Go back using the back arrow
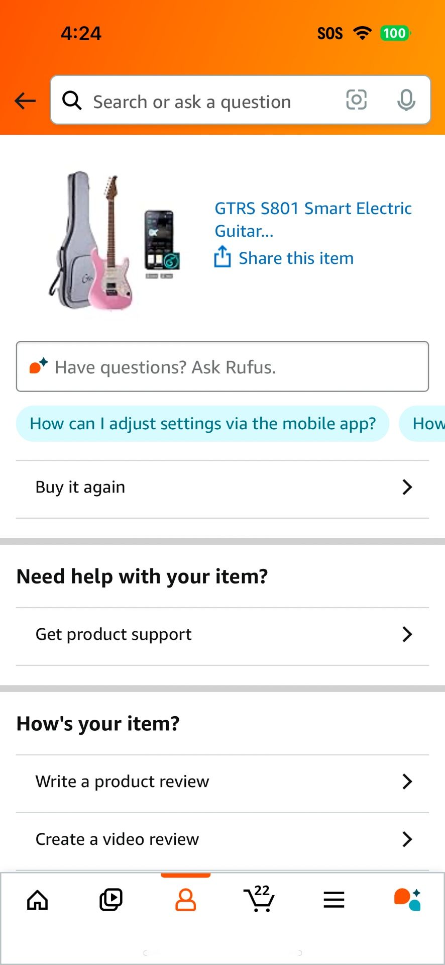 [x=25, y=101]
